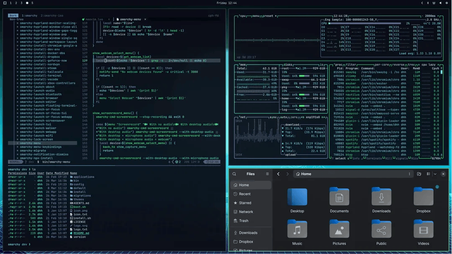Increase btop update interval with plus
452x254 pixels.
point(438,16)
